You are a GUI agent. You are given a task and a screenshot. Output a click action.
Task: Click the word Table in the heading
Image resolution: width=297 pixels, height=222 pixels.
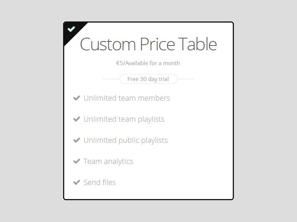(x=198, y=44)
